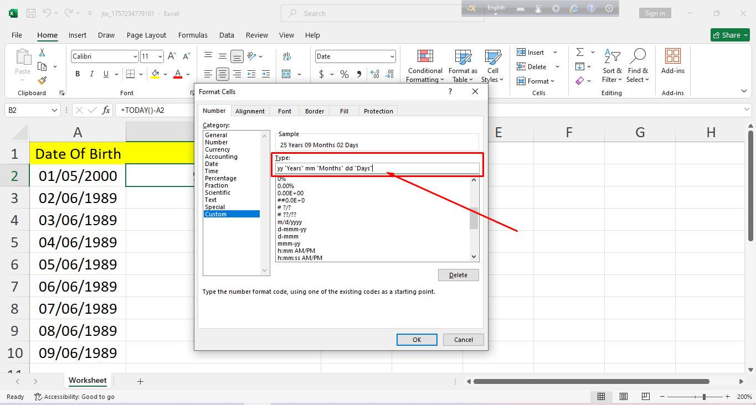
Task: Click the zoom slider in status bar
Action: tap(704, 397)
